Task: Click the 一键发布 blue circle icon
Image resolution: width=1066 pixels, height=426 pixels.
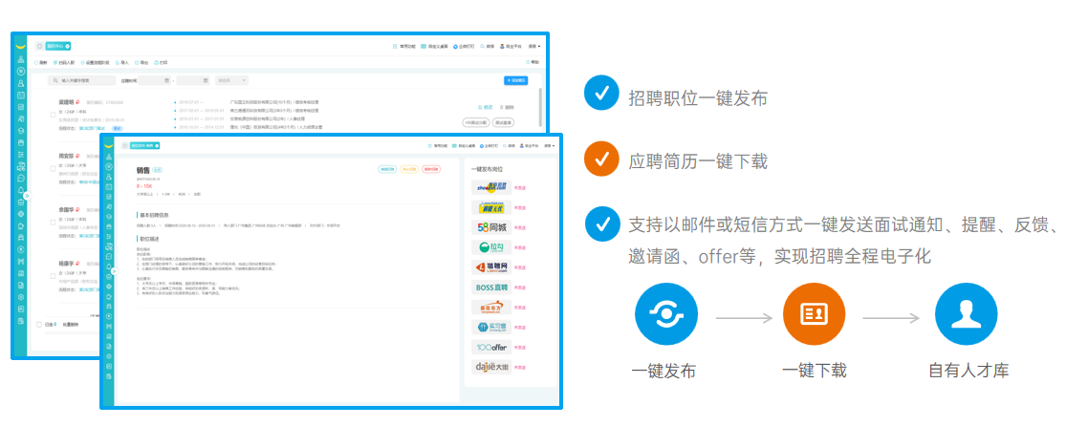Action: (x=665, y=314)
